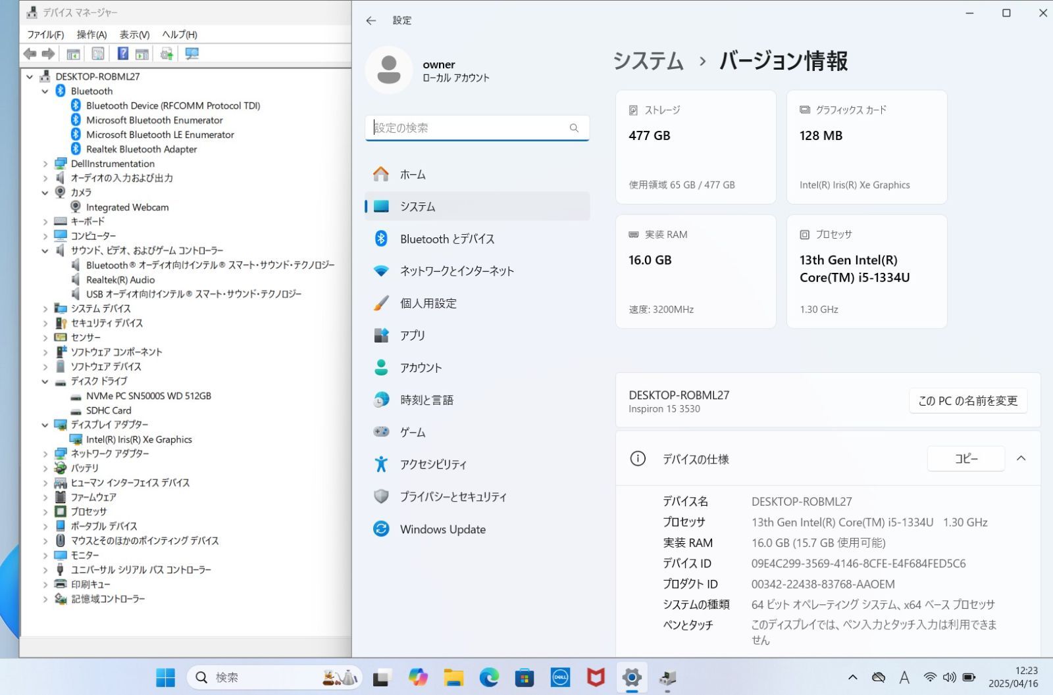Collapse the ディスク ドライブ category
The width and height of the screenshot is (1053, 695).
coord(45,381)
